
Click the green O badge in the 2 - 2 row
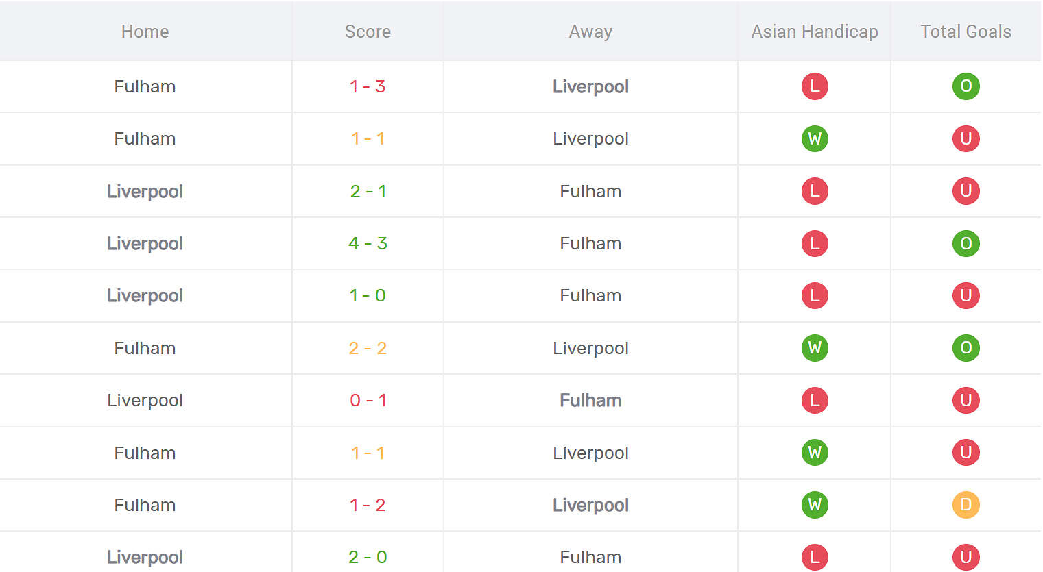click(966, 348)
